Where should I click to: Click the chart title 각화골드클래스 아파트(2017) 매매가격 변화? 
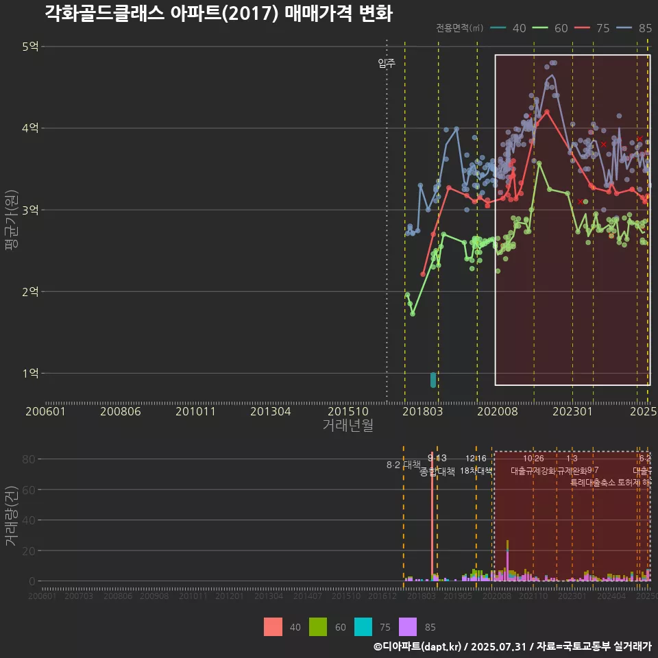click(x=219, y=13)
